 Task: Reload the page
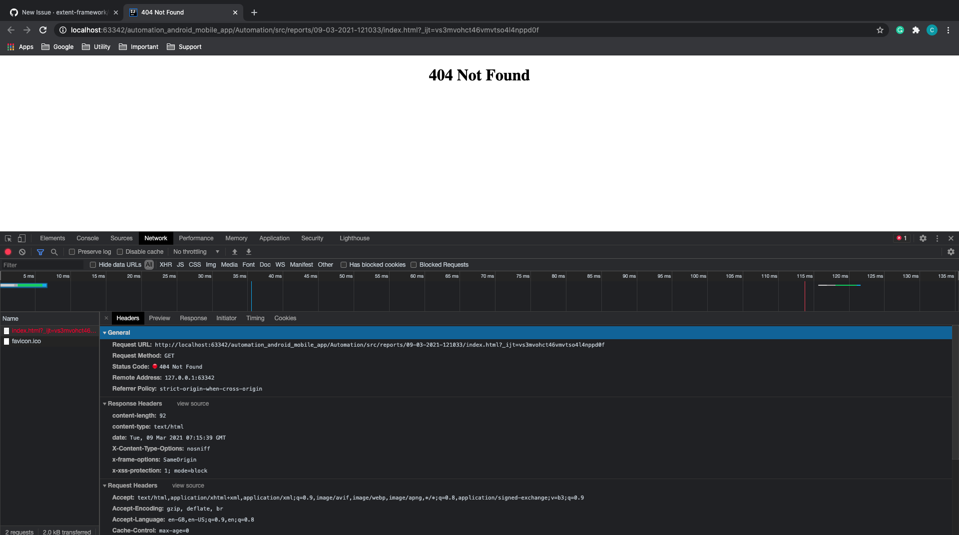pyautogui.click(x=43, y=30)
